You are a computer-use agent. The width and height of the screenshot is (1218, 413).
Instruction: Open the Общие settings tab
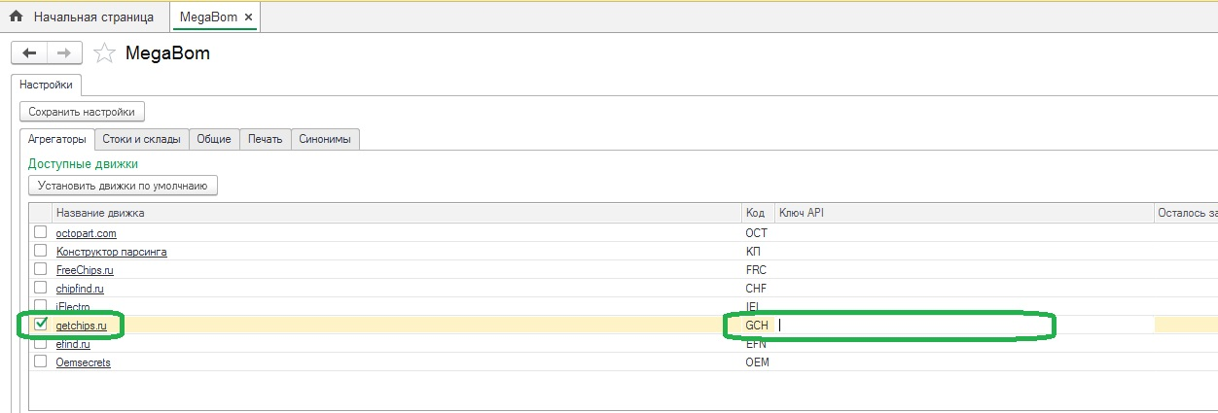click(x=214, y=139)
